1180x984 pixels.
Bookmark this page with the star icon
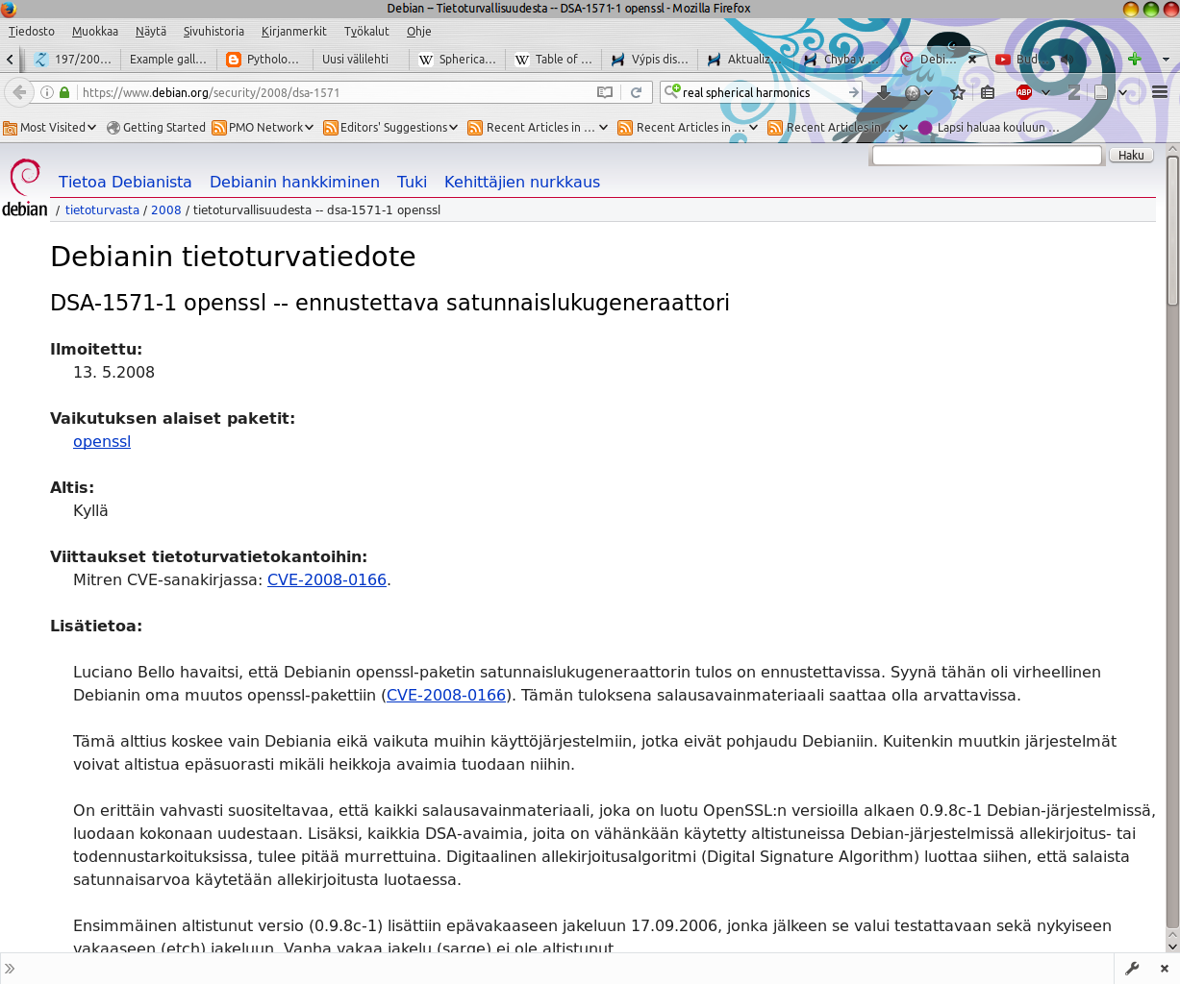pos(958,92)
